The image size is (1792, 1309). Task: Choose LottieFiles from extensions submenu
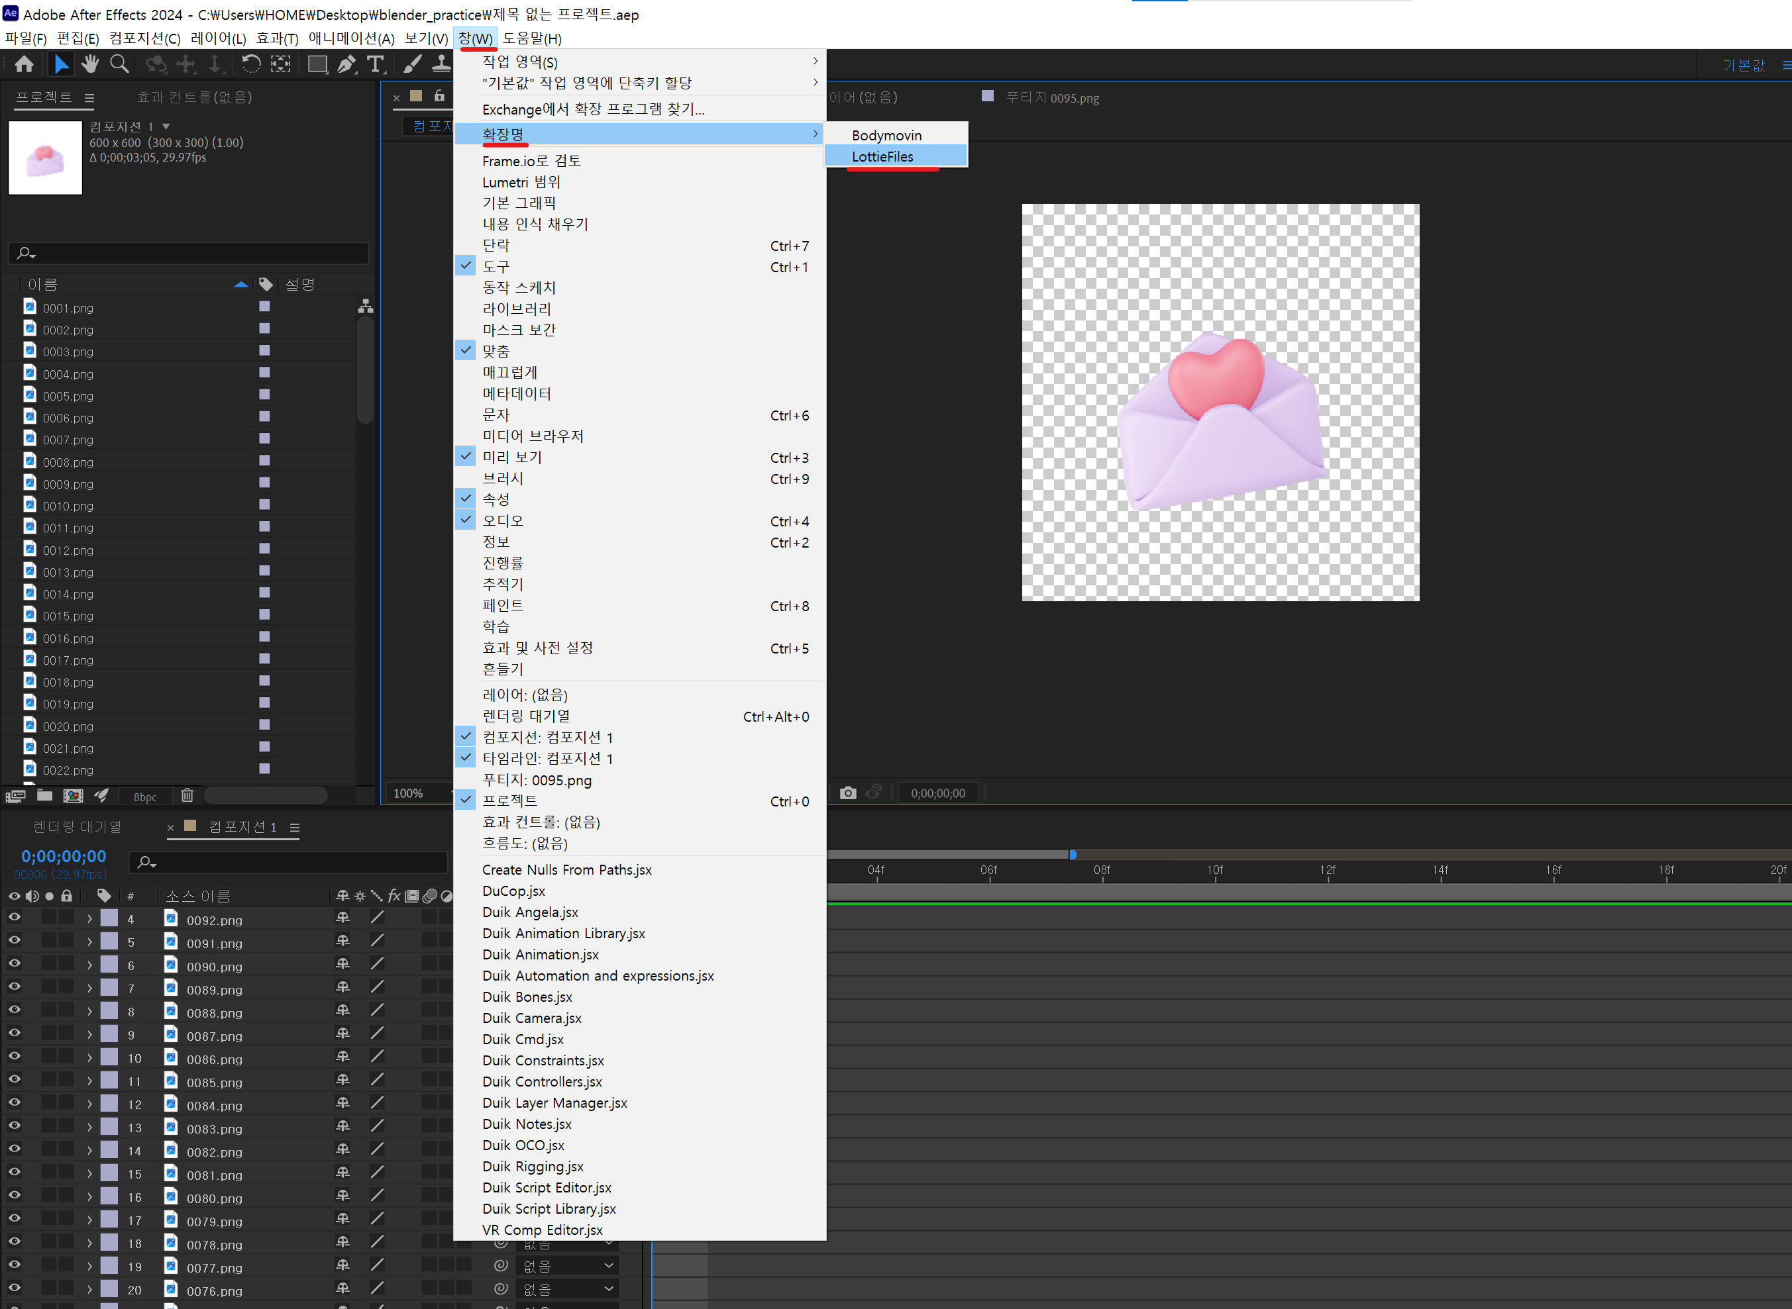point(882,157)
